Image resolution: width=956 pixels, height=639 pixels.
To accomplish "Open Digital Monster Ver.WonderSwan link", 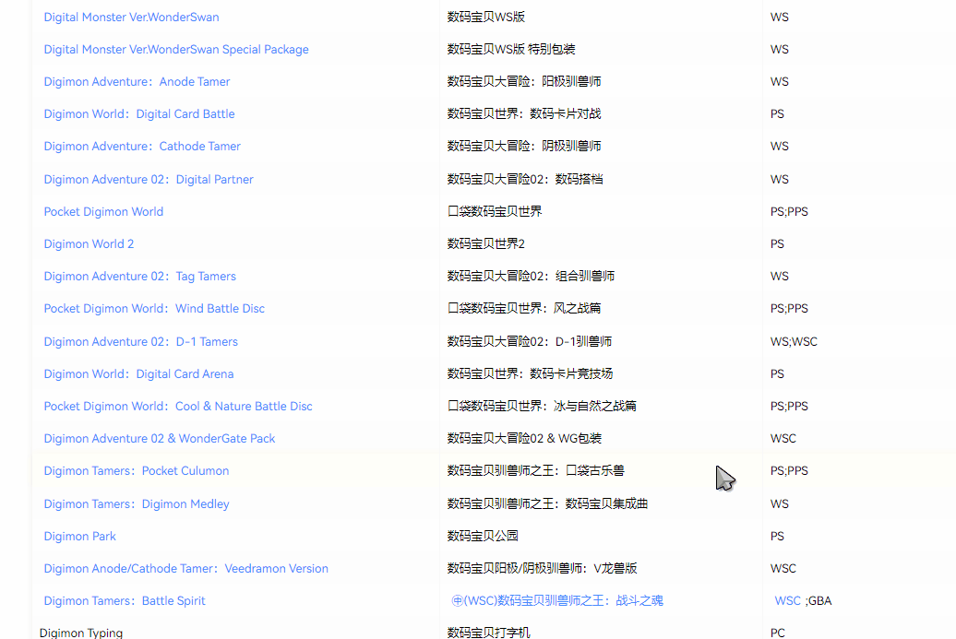I will click(x=131, y=17).
